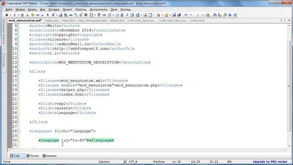Select the Code view tab
293x165 pixels.
click(17, 156)
